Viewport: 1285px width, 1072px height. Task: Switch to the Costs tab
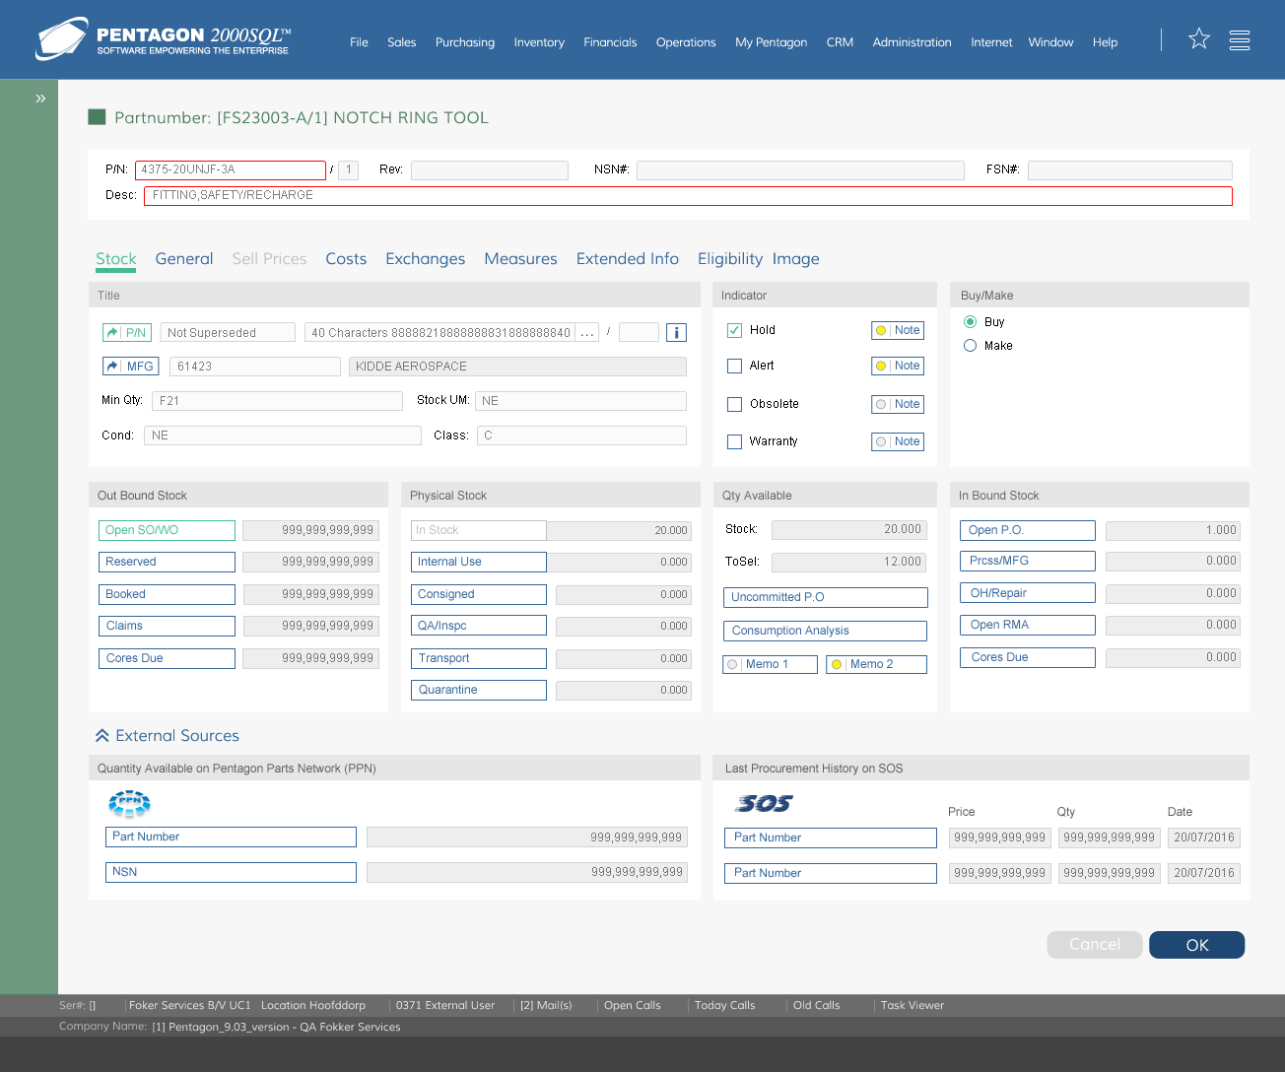click(x=346, y=259)
